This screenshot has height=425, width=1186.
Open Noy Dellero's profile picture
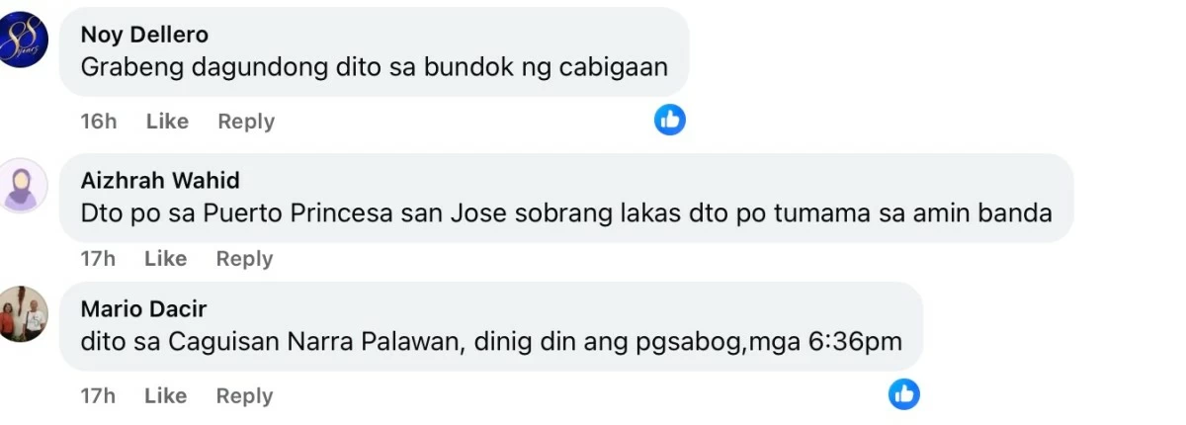[x=22, y=40]
